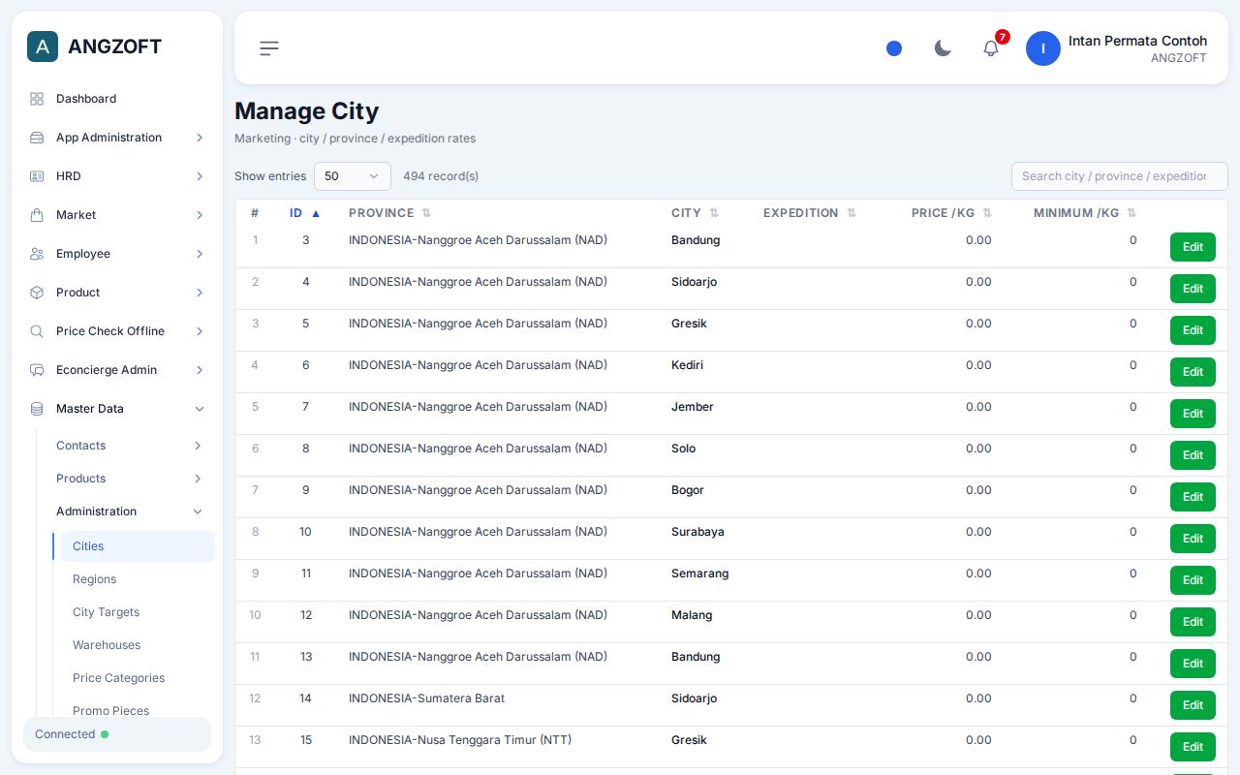Click the Employee people icon

(37, 254)
